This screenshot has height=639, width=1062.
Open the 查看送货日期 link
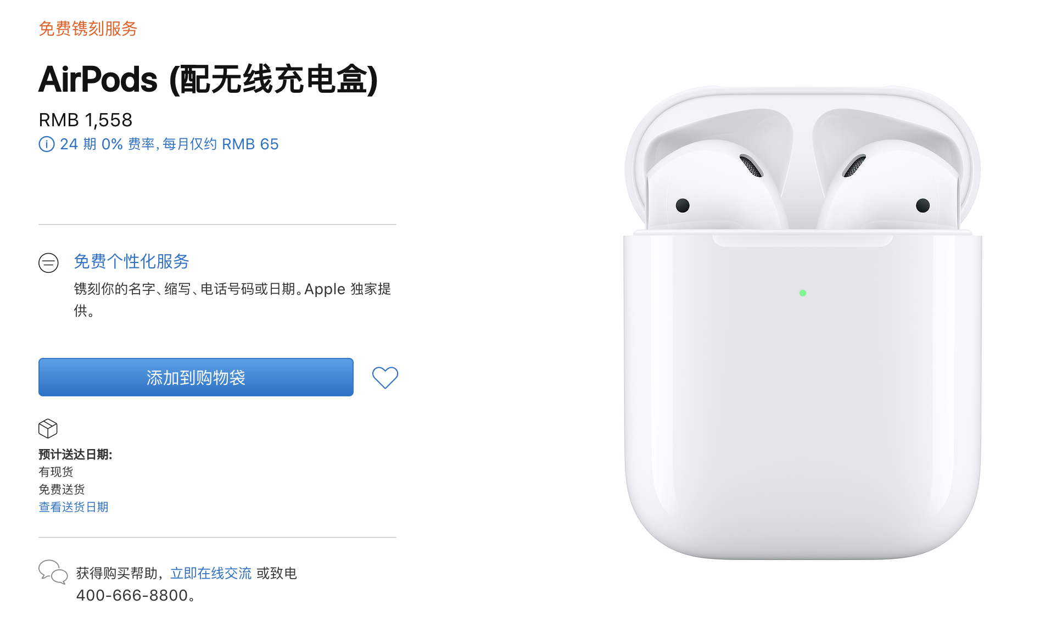point(74,507)
